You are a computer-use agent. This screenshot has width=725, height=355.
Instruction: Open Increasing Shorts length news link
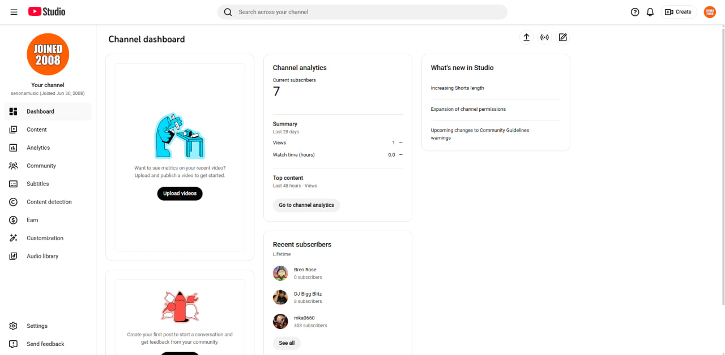coord(457,88)
